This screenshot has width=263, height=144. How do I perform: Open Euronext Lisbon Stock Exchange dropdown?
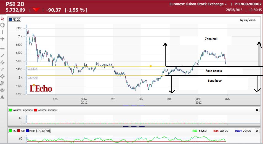[x=198, y=4]
